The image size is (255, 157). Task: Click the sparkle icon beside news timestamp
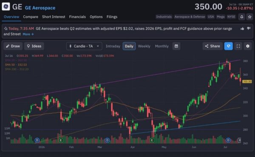click(6, 28)
